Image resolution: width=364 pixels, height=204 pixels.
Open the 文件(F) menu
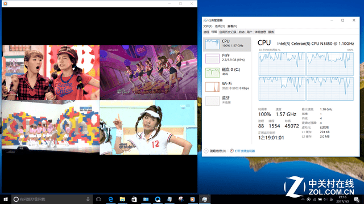208,26
